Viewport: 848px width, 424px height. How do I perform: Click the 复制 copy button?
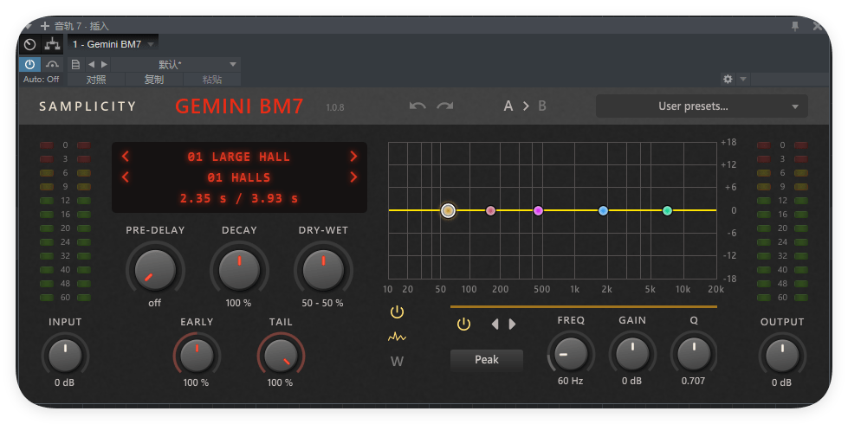[154, 80]
